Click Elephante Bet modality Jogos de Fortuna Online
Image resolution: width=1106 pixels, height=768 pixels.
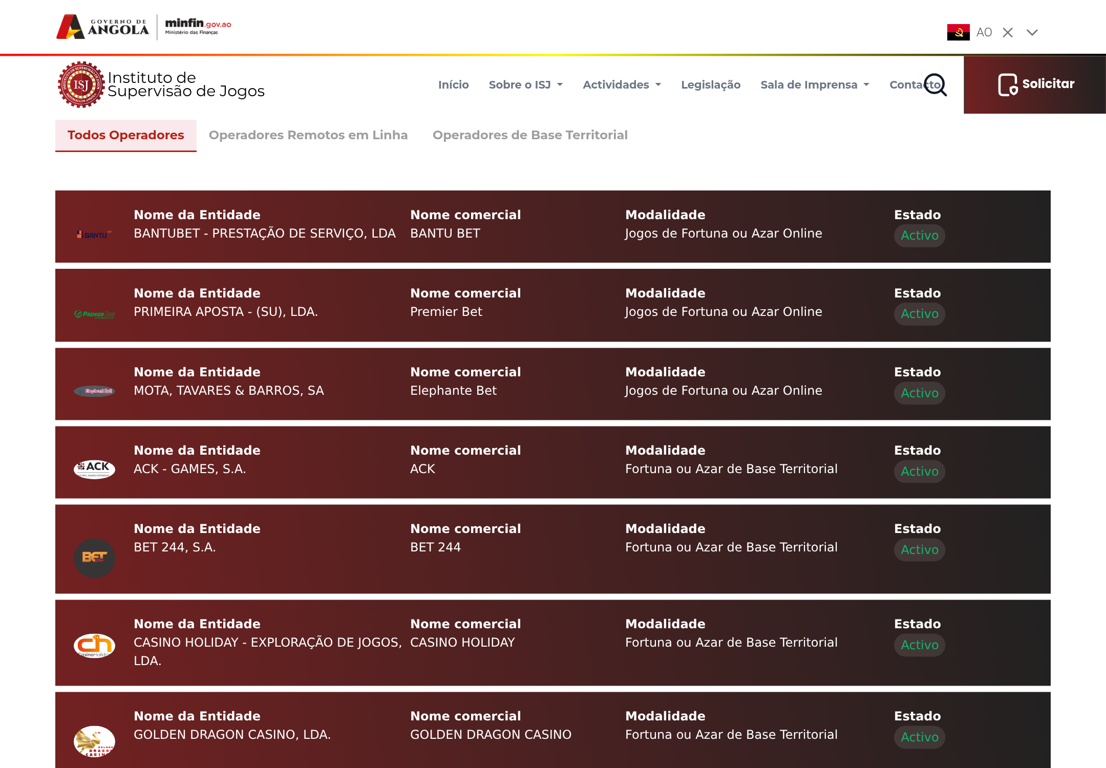724,391
